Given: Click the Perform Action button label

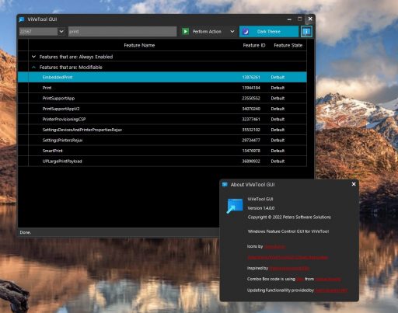Looking at the screenshot, I should tap(207, 32).
